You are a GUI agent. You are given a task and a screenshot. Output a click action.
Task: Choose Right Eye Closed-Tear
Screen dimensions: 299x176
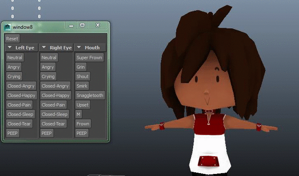(x=54, y=124)
